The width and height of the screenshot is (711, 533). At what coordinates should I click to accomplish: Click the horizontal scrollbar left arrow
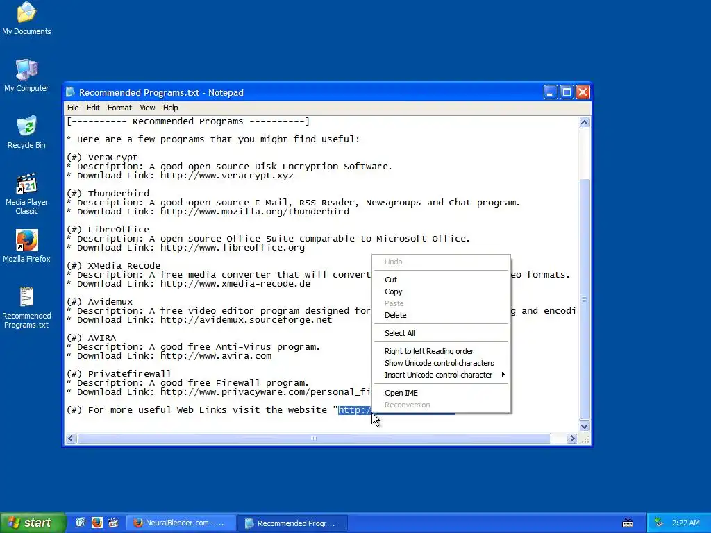71,439
